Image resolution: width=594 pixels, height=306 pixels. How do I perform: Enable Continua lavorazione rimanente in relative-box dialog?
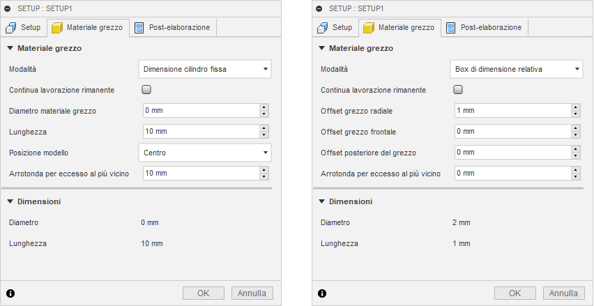(458, 90)
